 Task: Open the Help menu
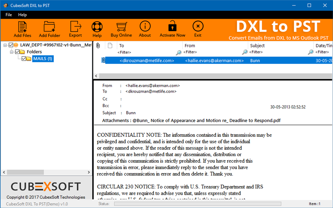(x=22, y=15)
